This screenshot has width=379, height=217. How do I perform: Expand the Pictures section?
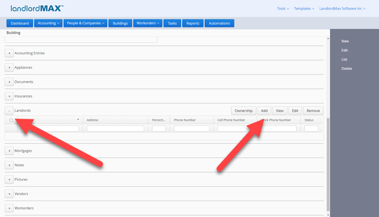coord(9,180)
